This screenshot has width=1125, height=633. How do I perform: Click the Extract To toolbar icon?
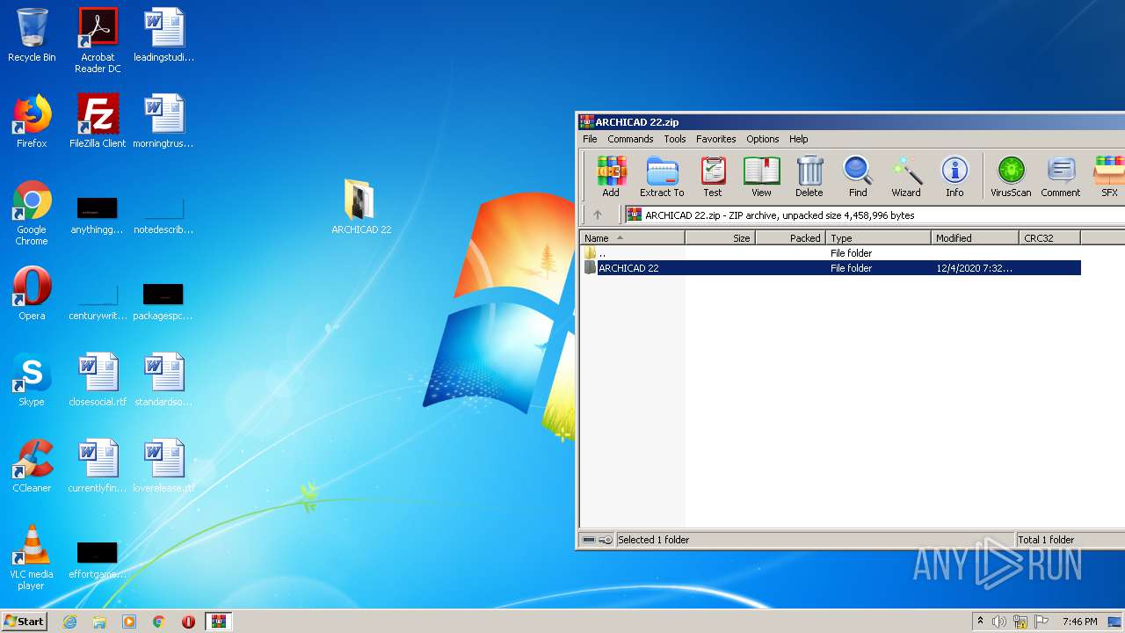(x=662, y=176)
